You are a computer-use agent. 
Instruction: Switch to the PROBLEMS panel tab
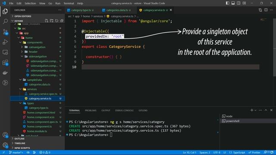click(x=91, y=110)
